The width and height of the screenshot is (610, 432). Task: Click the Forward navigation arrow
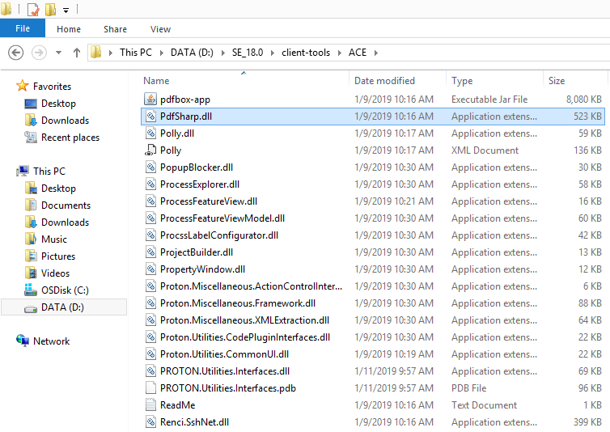tap(39, 53)
